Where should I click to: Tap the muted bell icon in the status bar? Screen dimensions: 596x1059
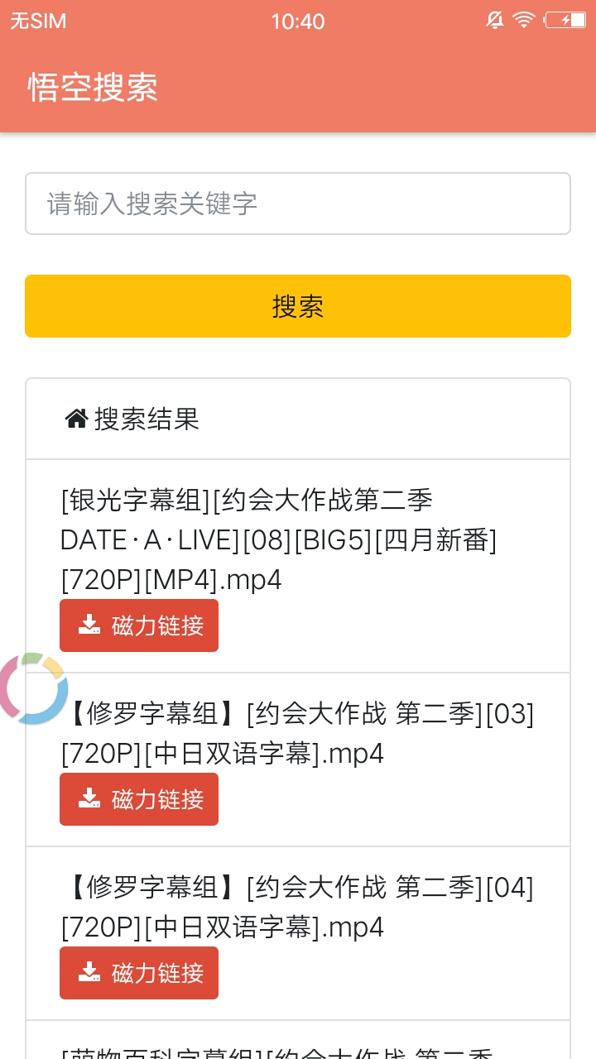click(x=495, y=21)
